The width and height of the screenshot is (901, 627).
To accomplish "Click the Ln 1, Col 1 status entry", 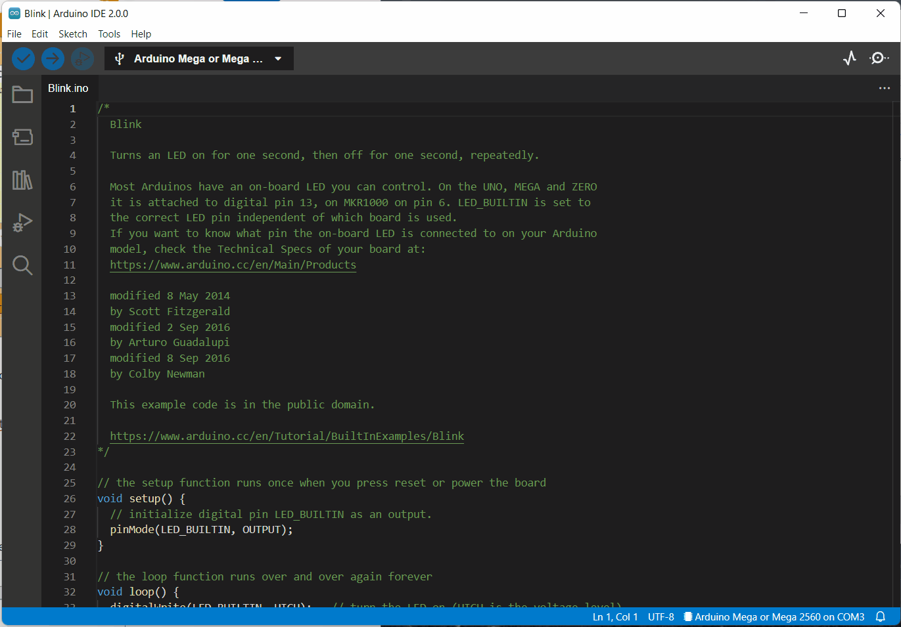I will coord(615,617).
